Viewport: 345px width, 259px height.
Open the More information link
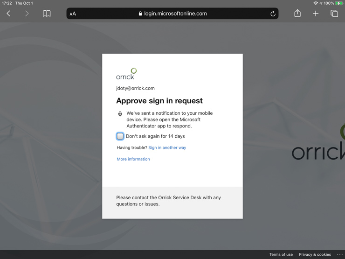pos(133,159)
